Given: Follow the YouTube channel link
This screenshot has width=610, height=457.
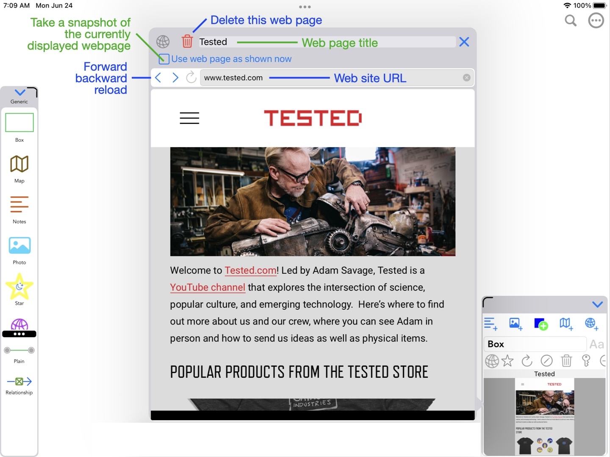Looking at the screenshot, I should [208, 287].
